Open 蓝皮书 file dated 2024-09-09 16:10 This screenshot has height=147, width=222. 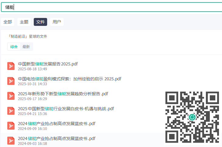[x=57, y=124]
